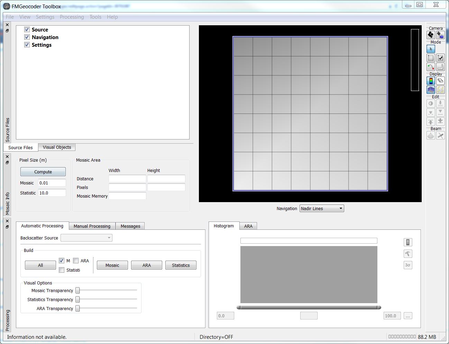This screenshot has width=449, height=344.
Task: Click the hammer icon beside histogram
Action: 408,254
